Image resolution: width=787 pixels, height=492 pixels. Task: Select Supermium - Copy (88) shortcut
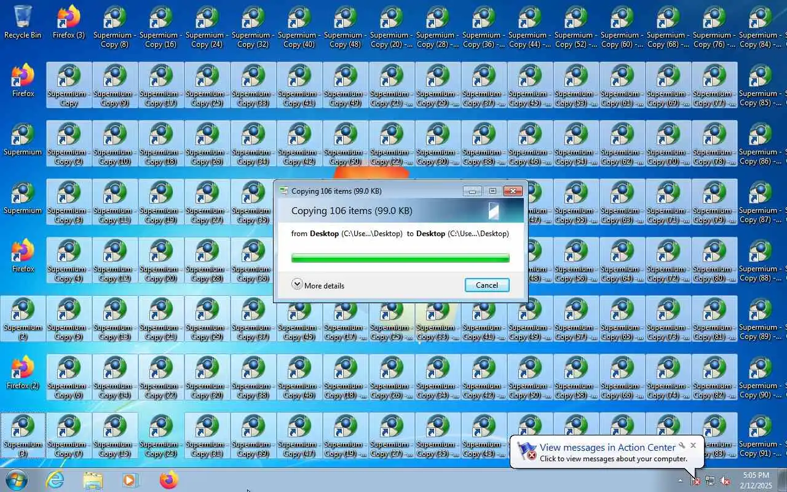point(761,260)
